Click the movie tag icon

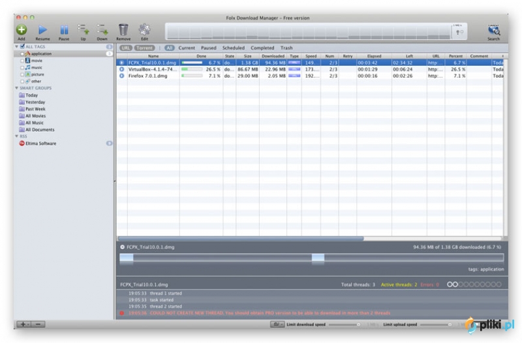pyautogui.click(x=27, y=61)
